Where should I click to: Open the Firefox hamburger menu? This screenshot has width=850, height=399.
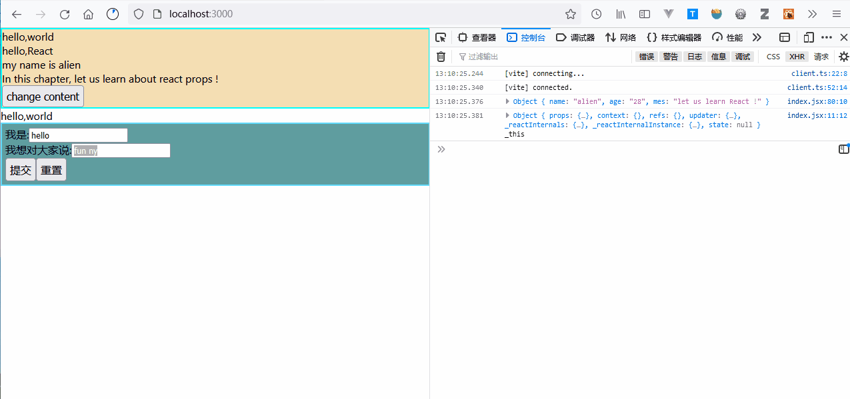836,14
